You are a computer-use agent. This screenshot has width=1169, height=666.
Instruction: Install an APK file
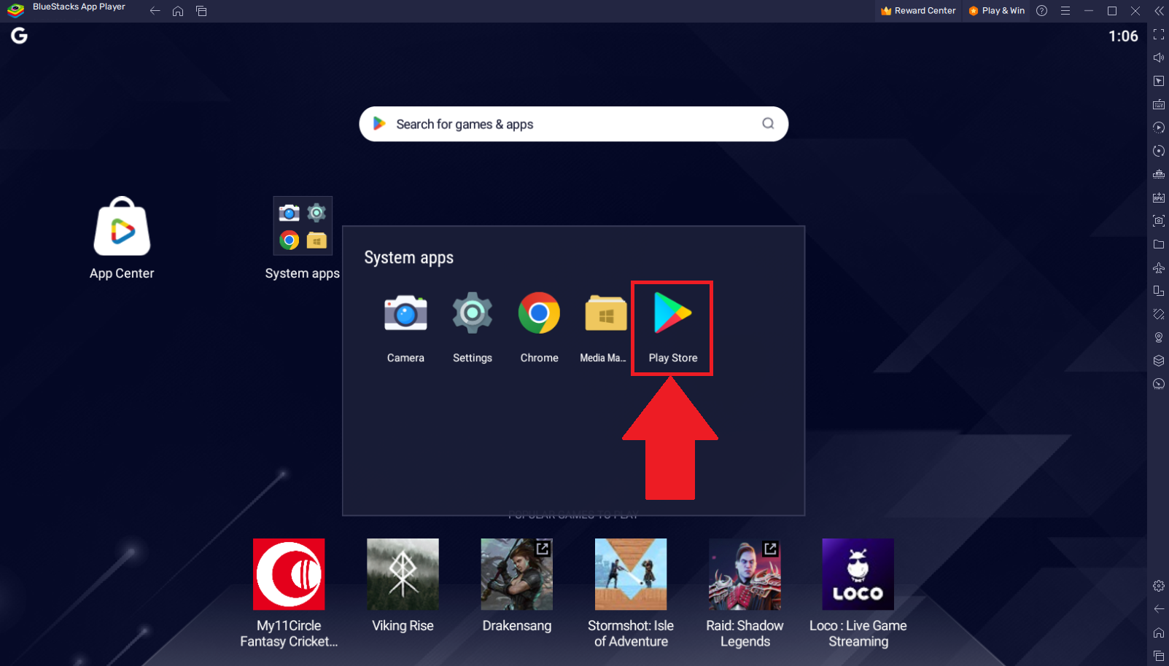click(1158, 197)
